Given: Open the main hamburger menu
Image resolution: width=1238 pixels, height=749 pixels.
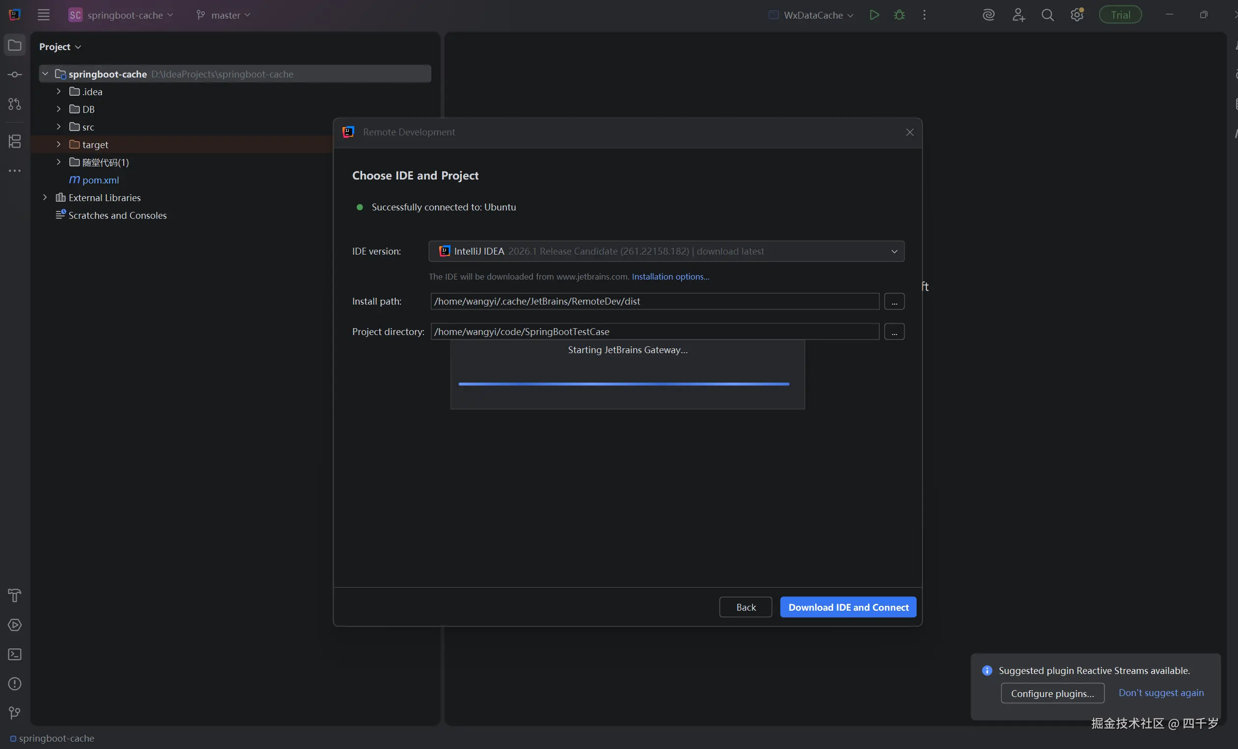Looking at the screenshot, I should (x=44, y=15).
